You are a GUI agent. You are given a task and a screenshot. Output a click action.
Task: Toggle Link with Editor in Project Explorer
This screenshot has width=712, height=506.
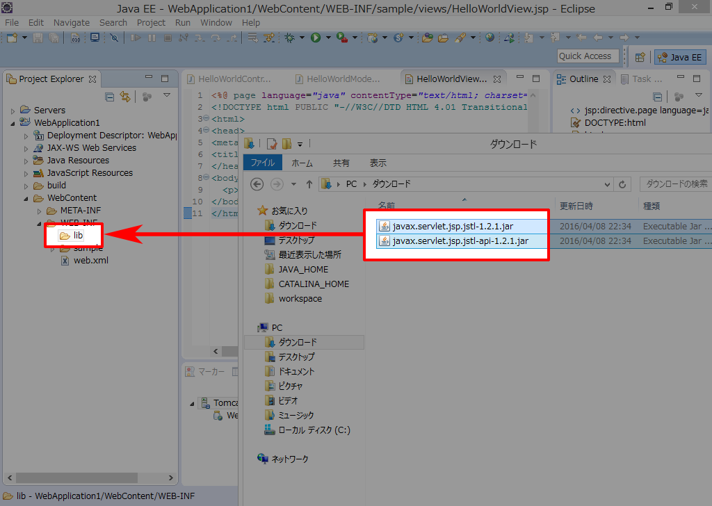[125, 97]
